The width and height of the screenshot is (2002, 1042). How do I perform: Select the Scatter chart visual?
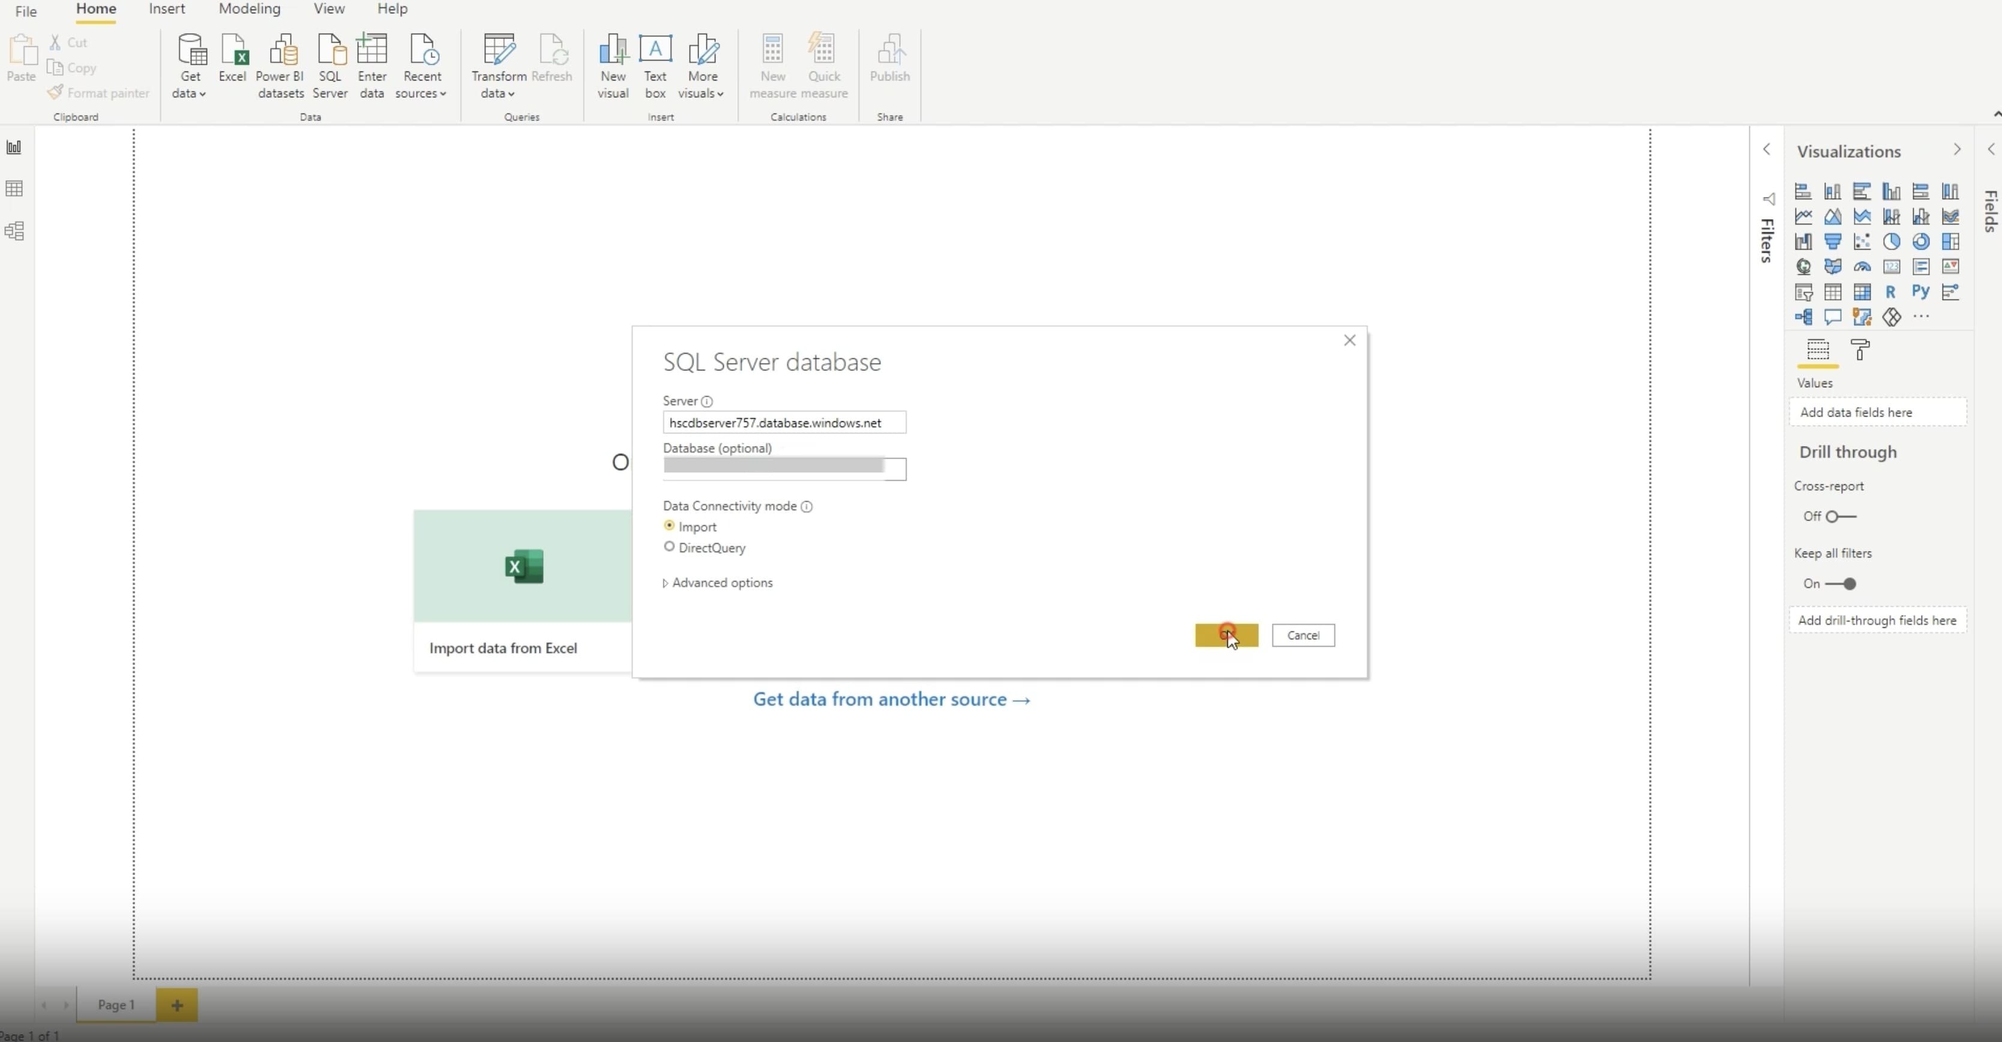tap(1862, 242)
